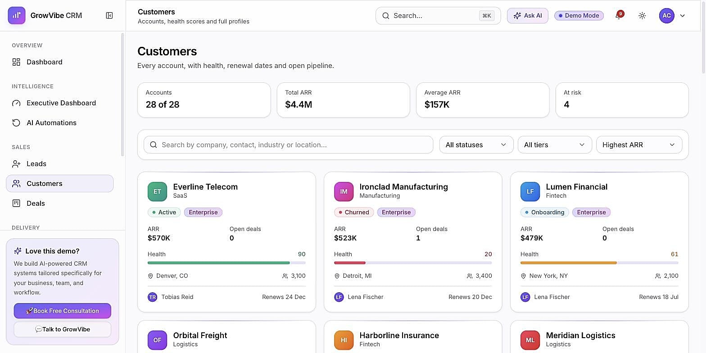Open the Lumen Financial customer card
The height and width of the screenshot is (353, 706).
599,242
